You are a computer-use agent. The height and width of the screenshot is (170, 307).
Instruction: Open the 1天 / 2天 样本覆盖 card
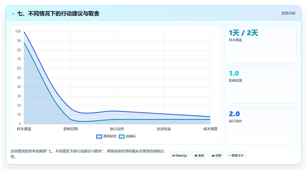pyautogui.click(x=261, y=44)
